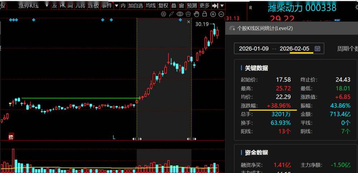The height and width of the screenshot is (173, 358).
Task: Click the 涨跌幅 value +38.96%
Action: tap(279, 106)
